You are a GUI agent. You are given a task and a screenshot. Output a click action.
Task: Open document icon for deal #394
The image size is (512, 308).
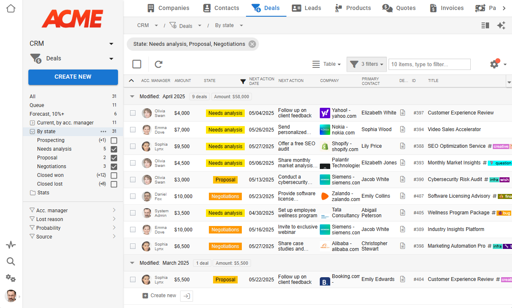(x=403, y=129)
